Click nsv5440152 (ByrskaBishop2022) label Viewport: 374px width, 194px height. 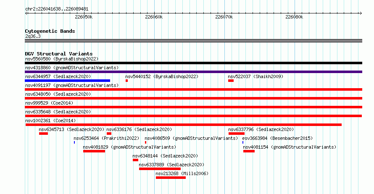(x=162, y=76)
